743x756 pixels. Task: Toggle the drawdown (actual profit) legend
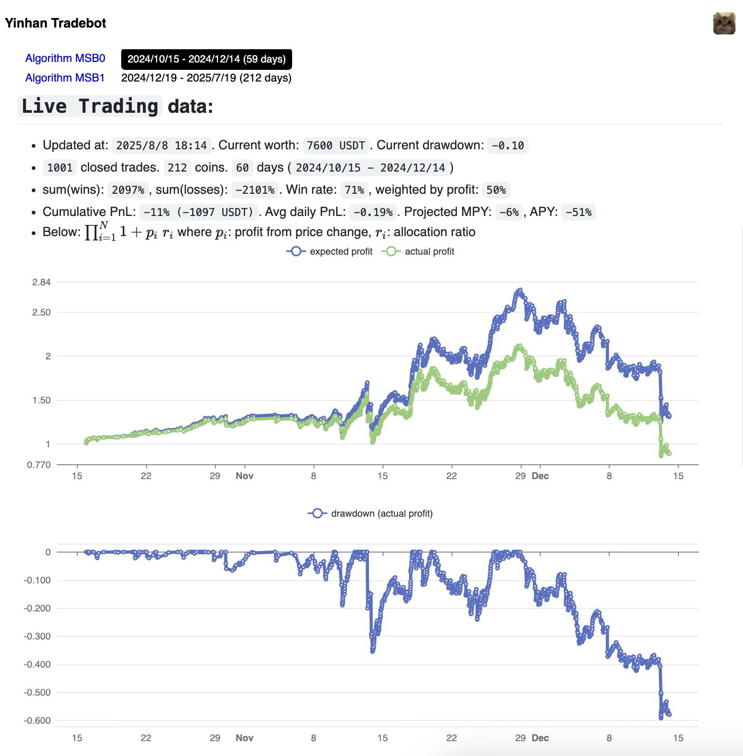pos(382,514)
